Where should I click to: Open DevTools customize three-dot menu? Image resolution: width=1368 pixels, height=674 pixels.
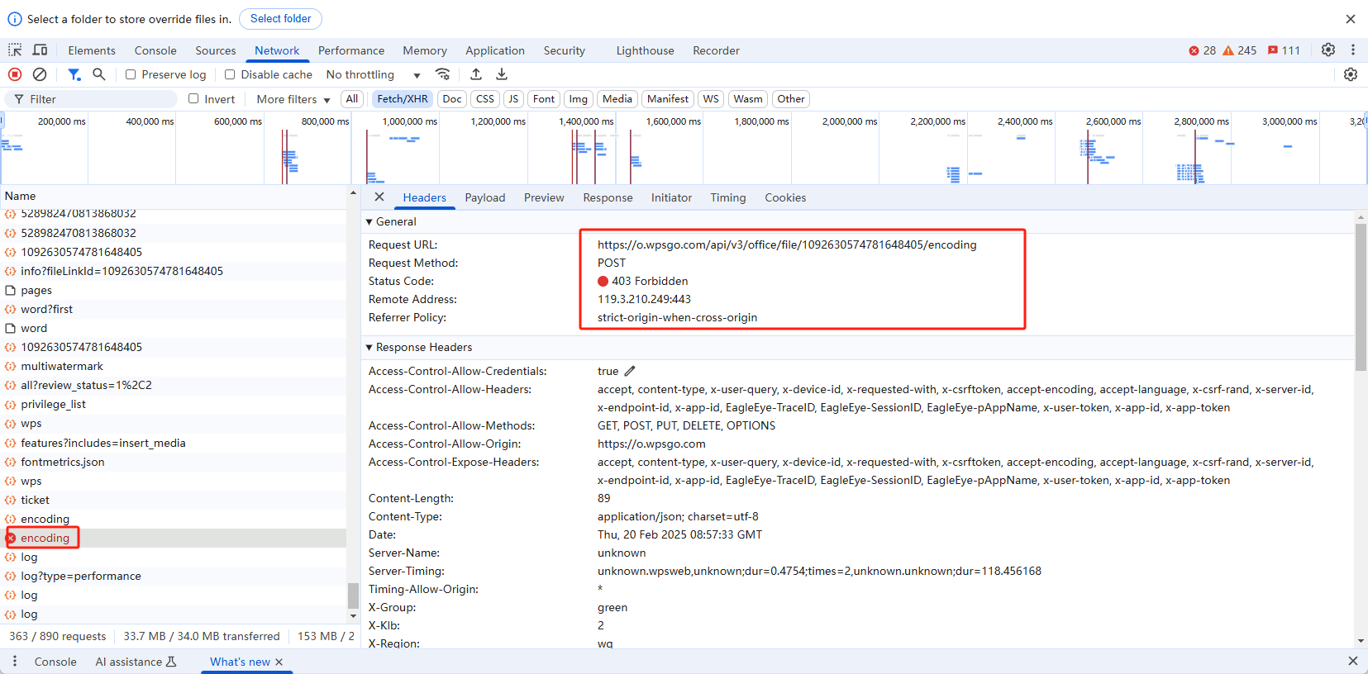coord(1353,50)
